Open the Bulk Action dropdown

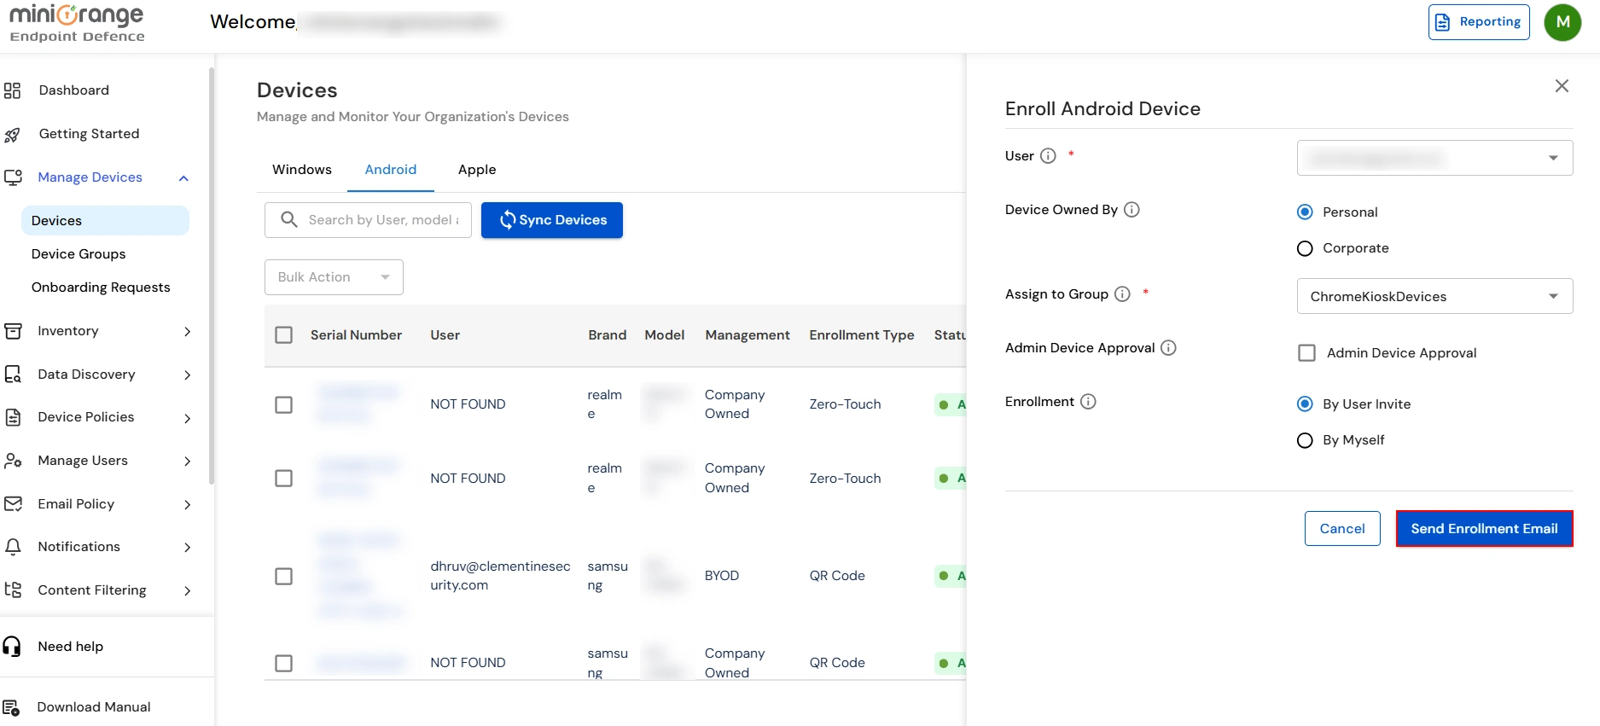coord(334,277)
